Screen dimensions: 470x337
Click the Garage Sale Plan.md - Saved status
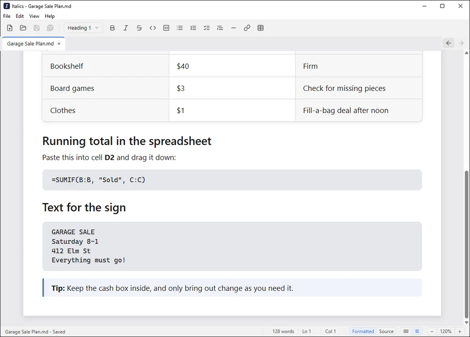pyautogui.click(x=35, y=332)
